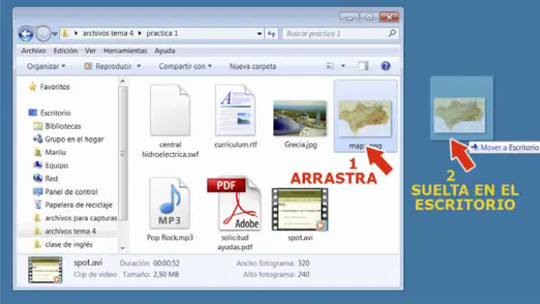Focus the 'Buscar practica 1' search box
Viewport: 540px width, 304px height.
click(341, 34)
